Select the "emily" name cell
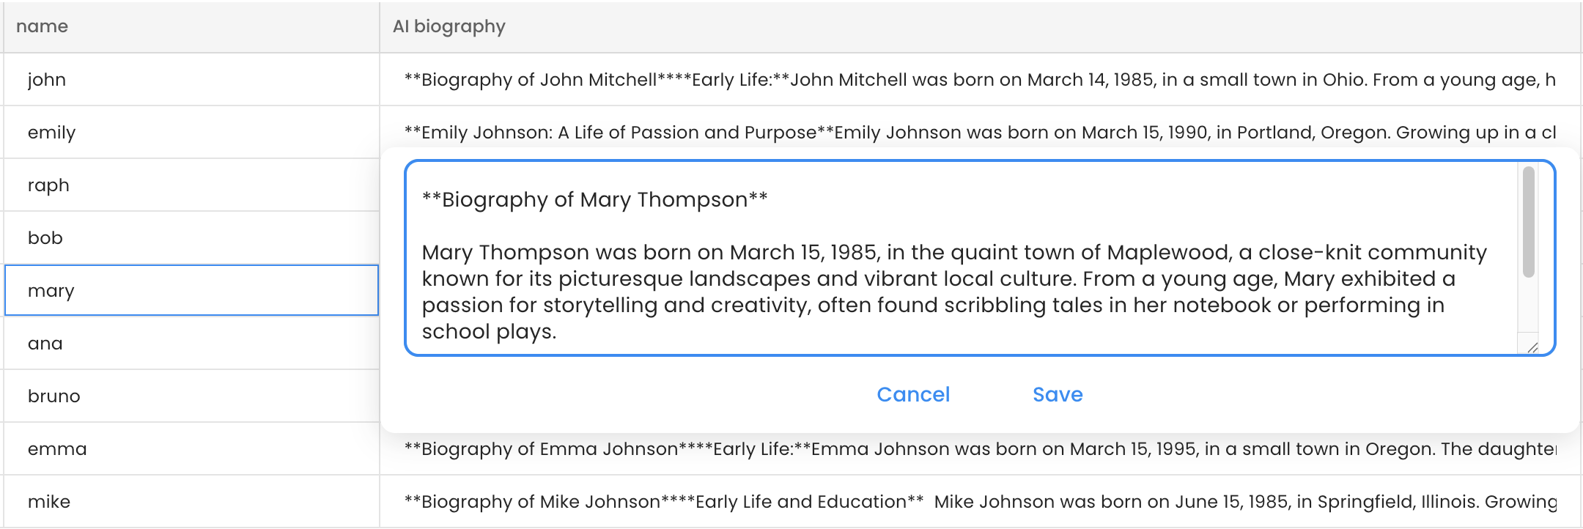Viewport: 1583px width, 529px height. [191, 133]
